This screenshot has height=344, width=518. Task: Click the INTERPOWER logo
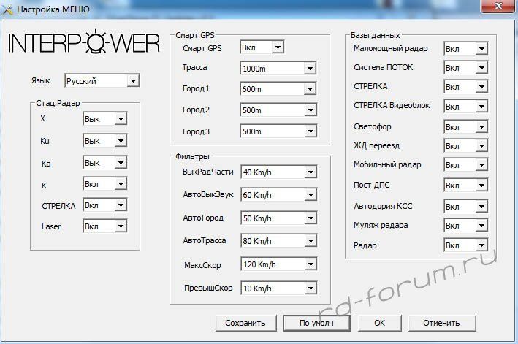[83, 44]
